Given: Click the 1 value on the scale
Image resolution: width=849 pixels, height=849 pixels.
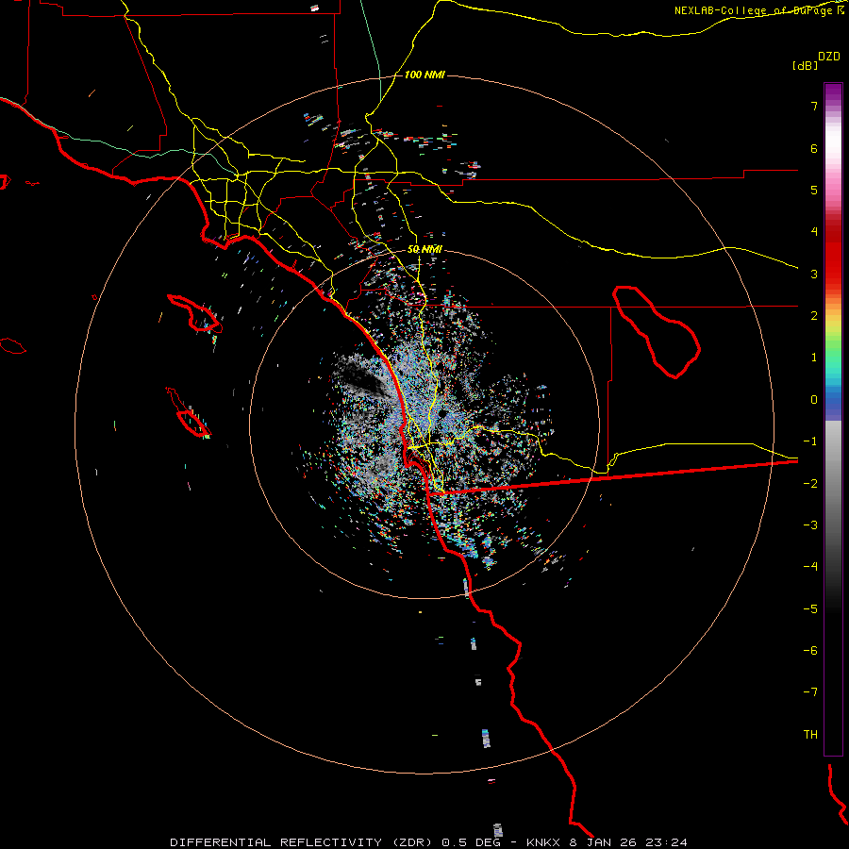Looking at the screenshot, I should pos(814,358).
